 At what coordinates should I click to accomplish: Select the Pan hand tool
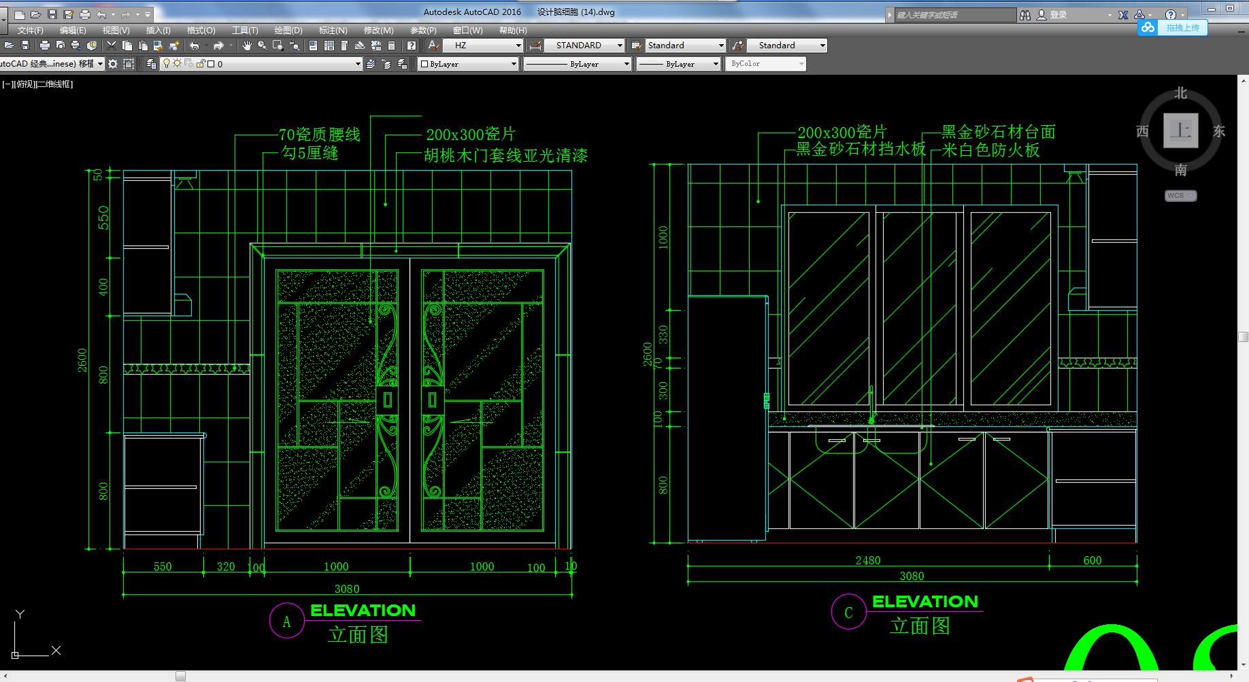coord(246,46)
